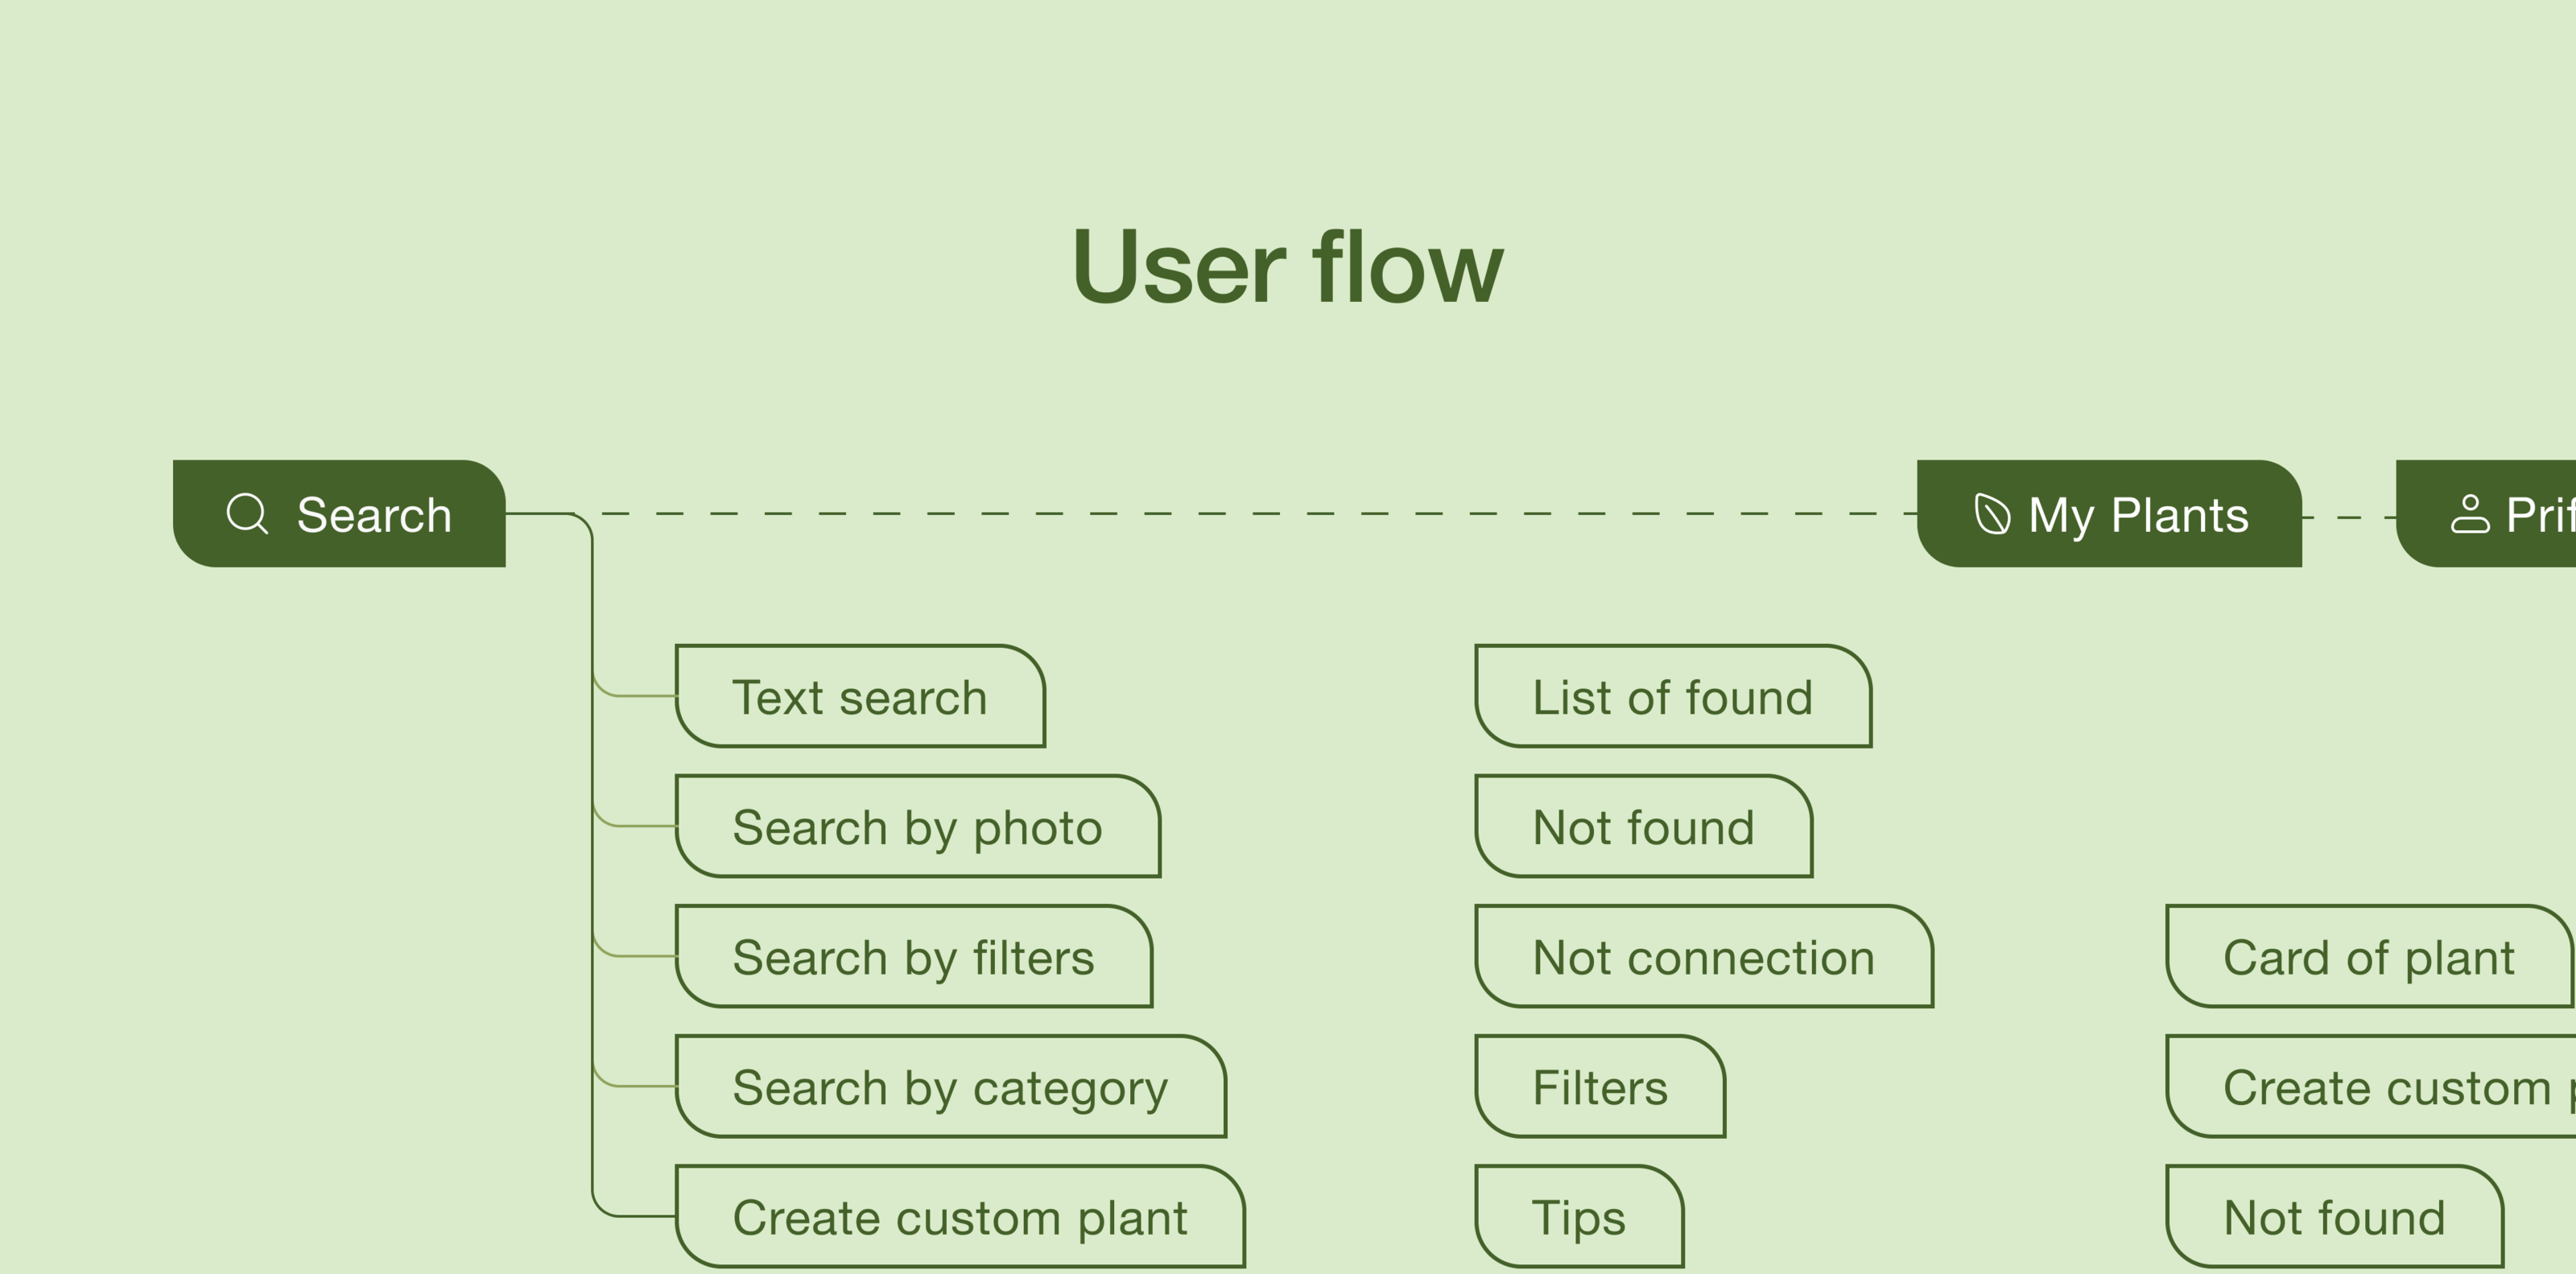Image resolution: width=2576 pixels, height=1274 pixels.
Task: Click the magnifying glass search icon
Action: (247, 514)
